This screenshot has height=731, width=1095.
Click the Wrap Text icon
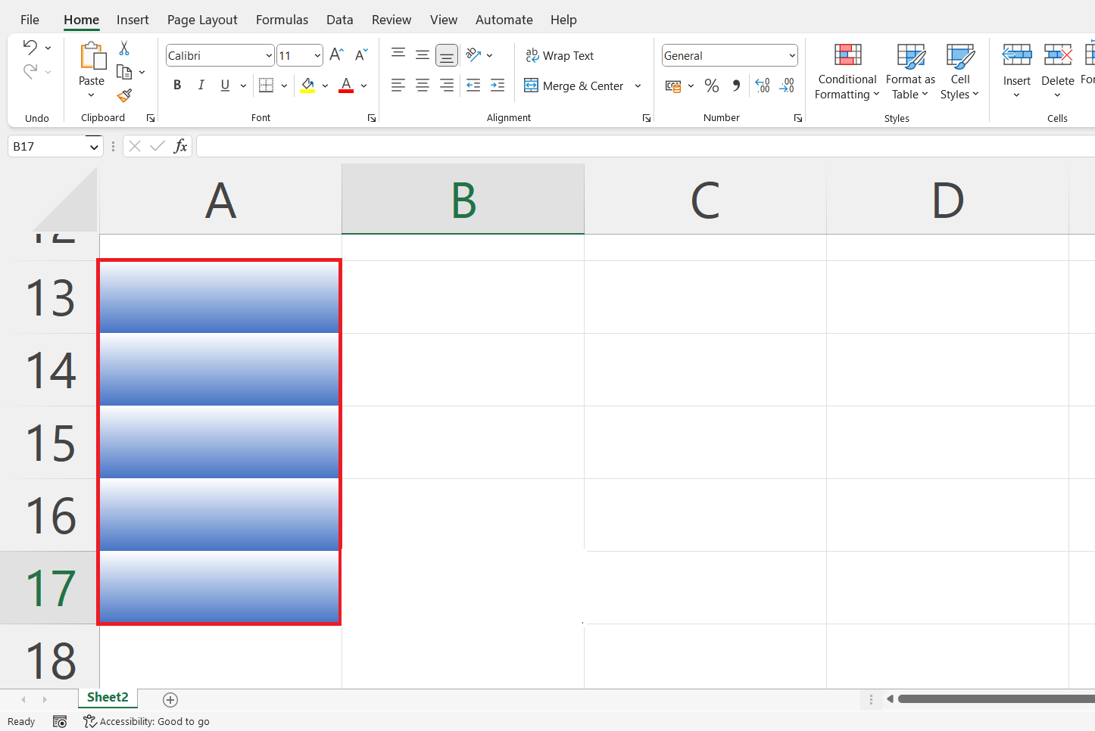[560, 54]
